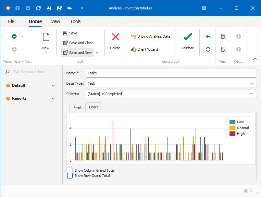The height and width of the screenshot is (197, 261).
Task: Switch to the Pivot tab
Action: (x=77, y=107)
